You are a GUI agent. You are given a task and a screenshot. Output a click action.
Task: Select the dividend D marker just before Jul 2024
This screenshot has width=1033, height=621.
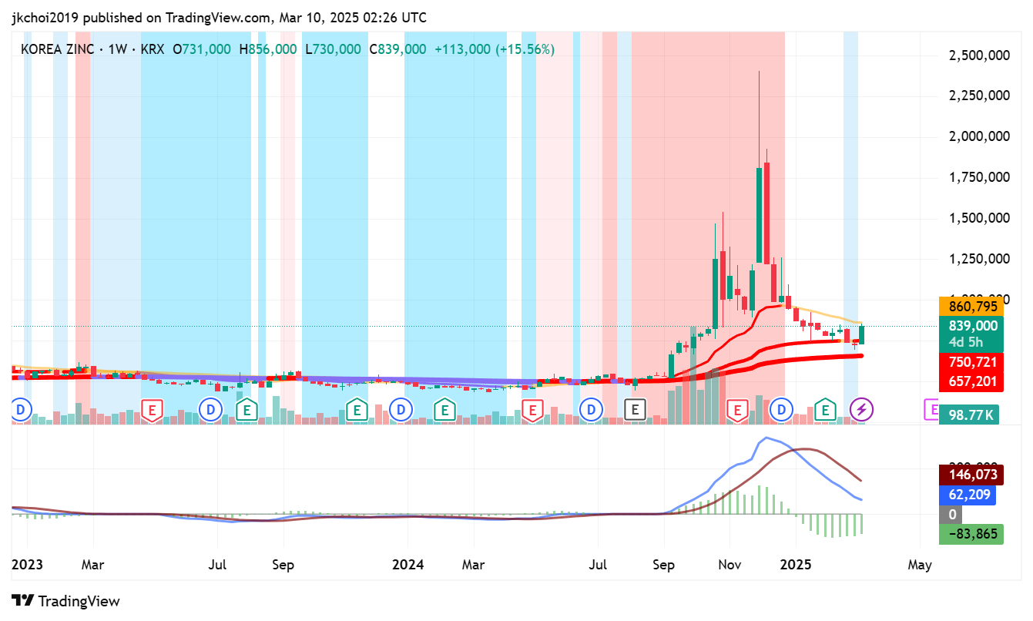coord(591,409)
